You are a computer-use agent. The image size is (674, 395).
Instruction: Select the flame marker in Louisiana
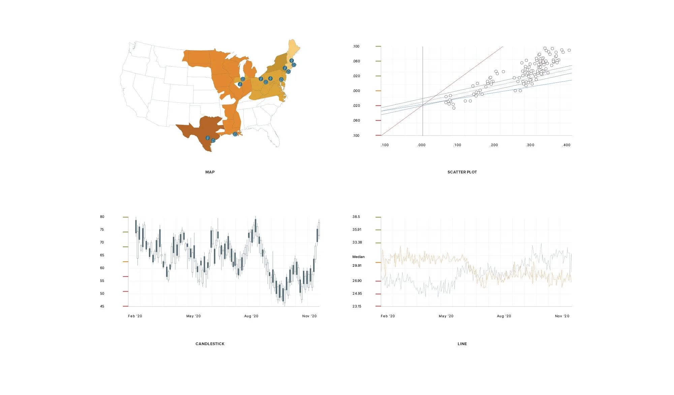pos(235,134)
